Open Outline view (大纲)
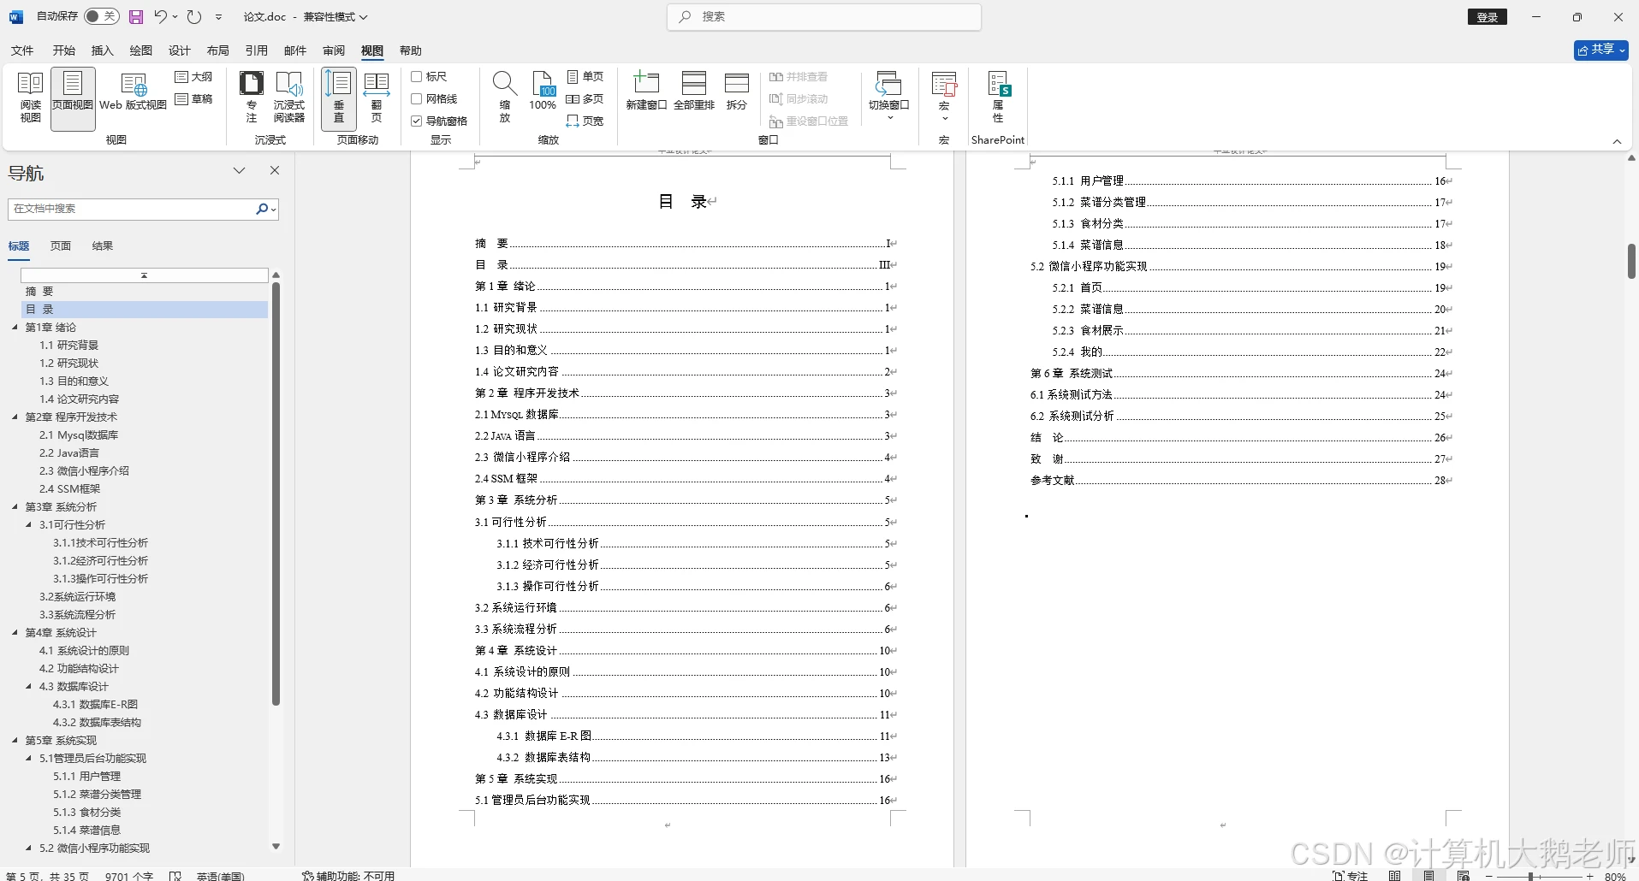1639x881 pixels. [x=194, y=77]
